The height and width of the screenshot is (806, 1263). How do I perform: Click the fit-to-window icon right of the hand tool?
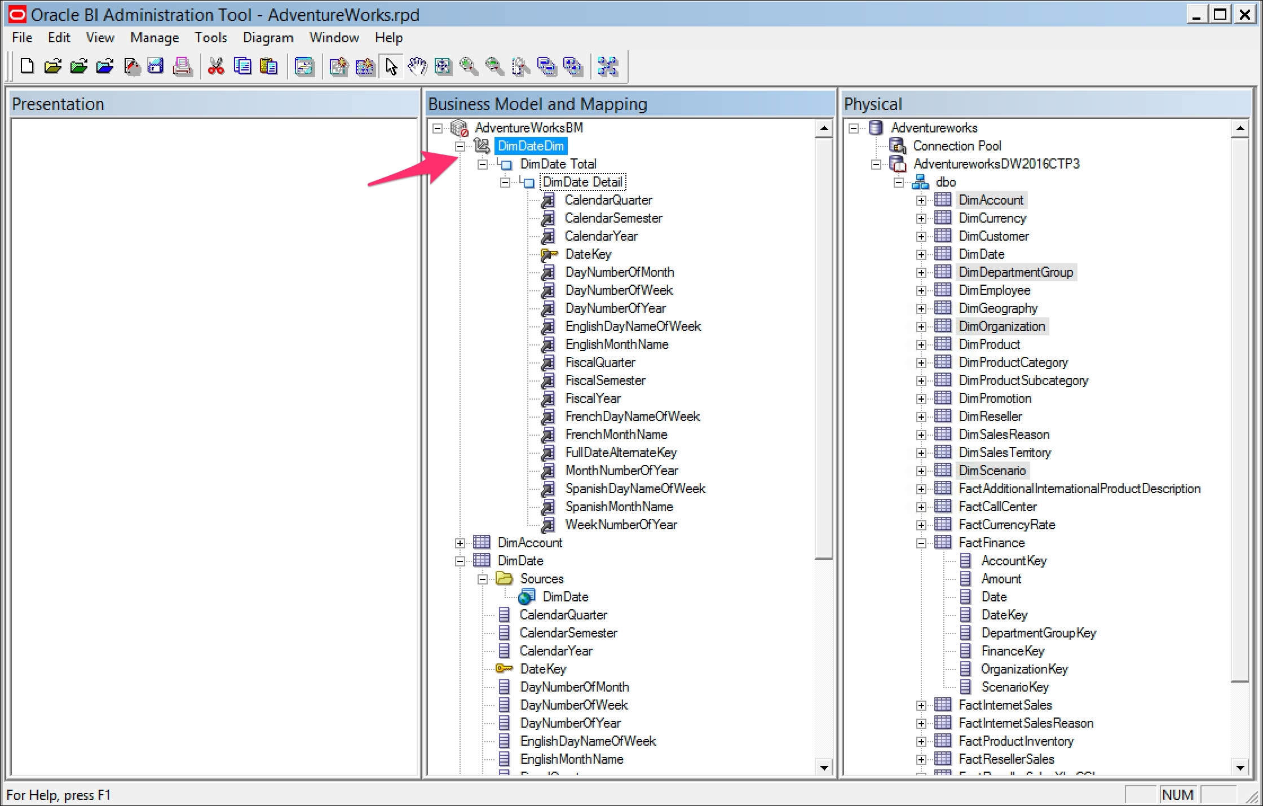(443, 67)
